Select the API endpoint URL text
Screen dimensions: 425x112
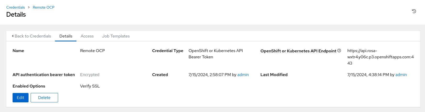[381, 57]
